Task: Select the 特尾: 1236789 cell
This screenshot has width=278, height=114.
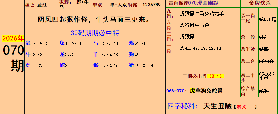Action: pyautogui.click(x=146, y=5)
